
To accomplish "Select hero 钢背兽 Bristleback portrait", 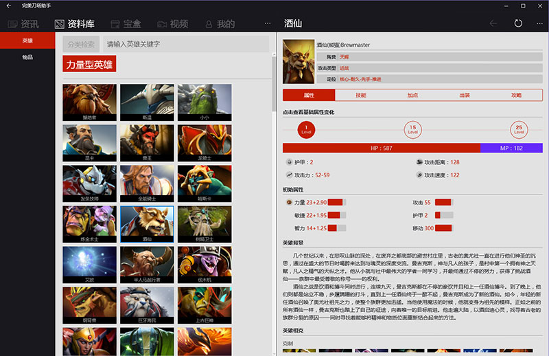I will point(90,306).
